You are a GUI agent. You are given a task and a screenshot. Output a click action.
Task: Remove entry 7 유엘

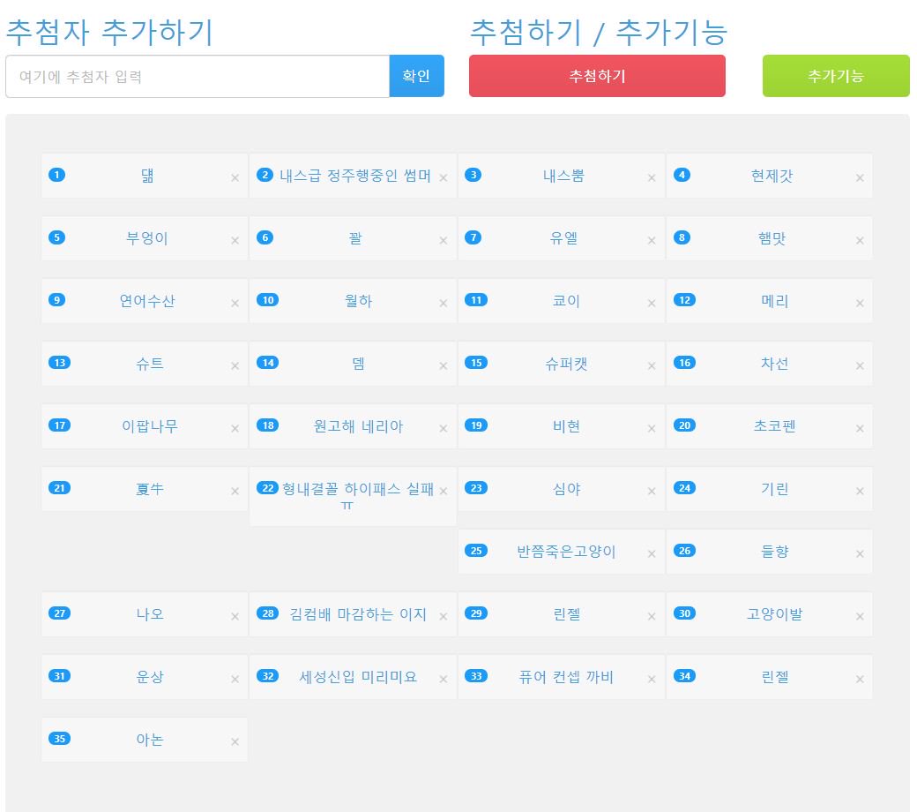pos(652,241)
